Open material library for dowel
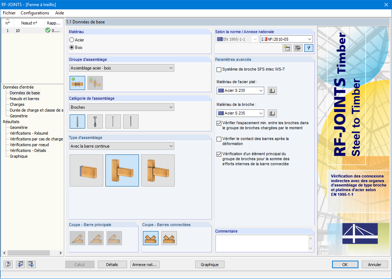 tap(272, 113)
